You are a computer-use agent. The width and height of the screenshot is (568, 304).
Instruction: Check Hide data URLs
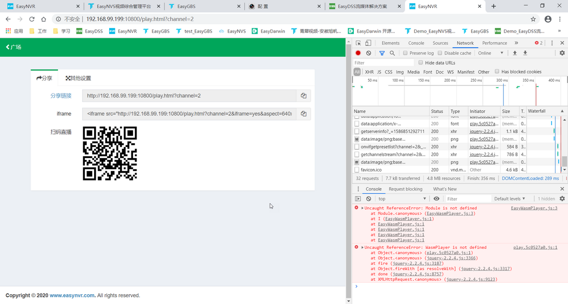pos(421,62)
